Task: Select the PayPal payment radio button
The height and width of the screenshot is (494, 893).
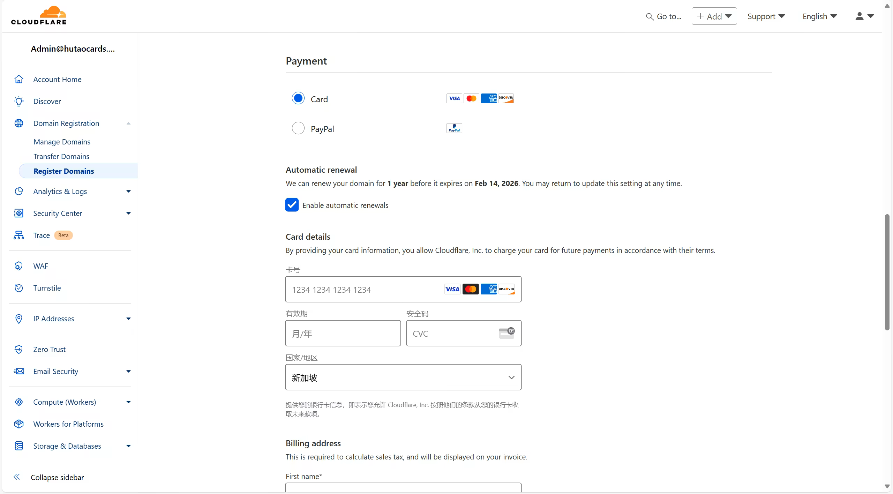Action: [298, 128]
